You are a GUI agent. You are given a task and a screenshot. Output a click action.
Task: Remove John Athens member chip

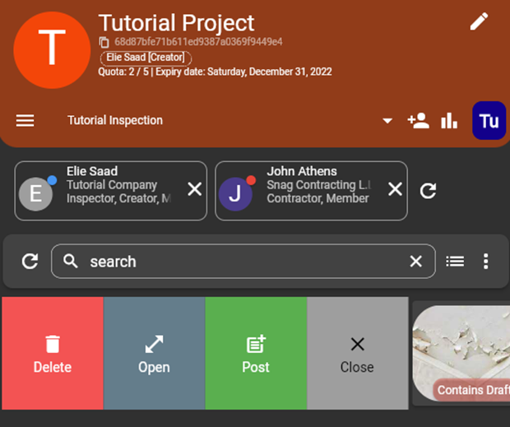[396, 190]
